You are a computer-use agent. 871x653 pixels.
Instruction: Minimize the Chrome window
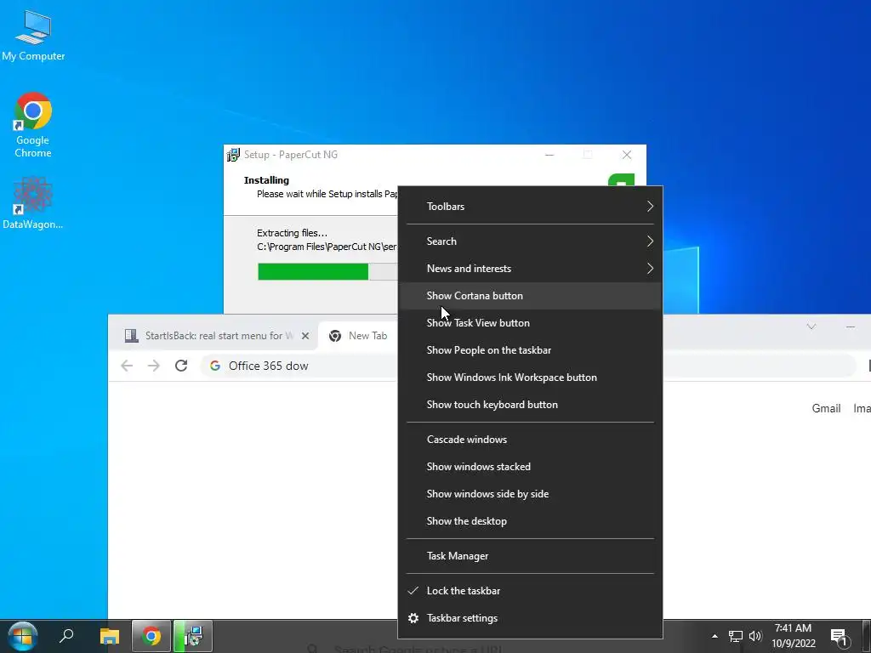pyautogui.click(x=851, y=327)
